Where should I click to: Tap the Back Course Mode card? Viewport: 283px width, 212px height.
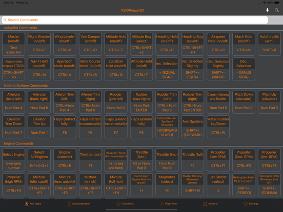pos(90,69)
